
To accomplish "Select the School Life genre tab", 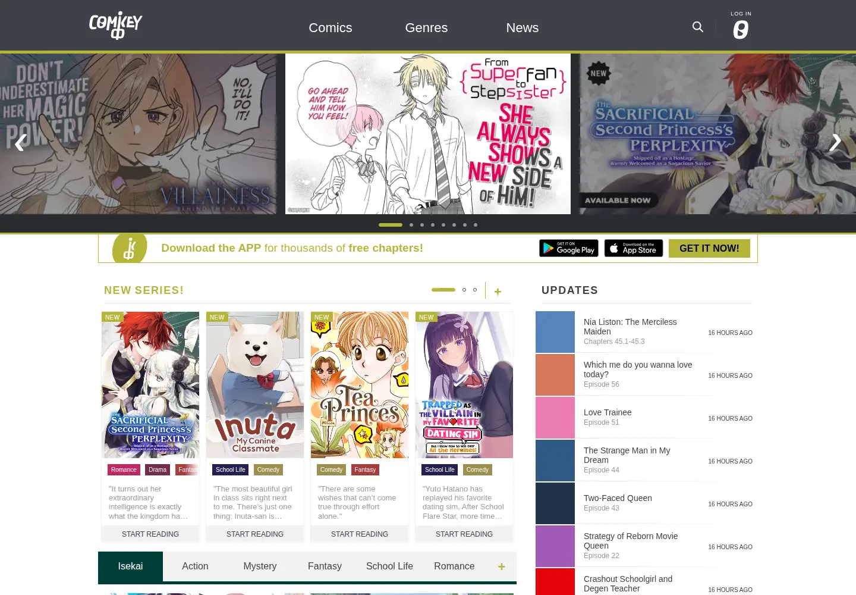I will point(389,566).
